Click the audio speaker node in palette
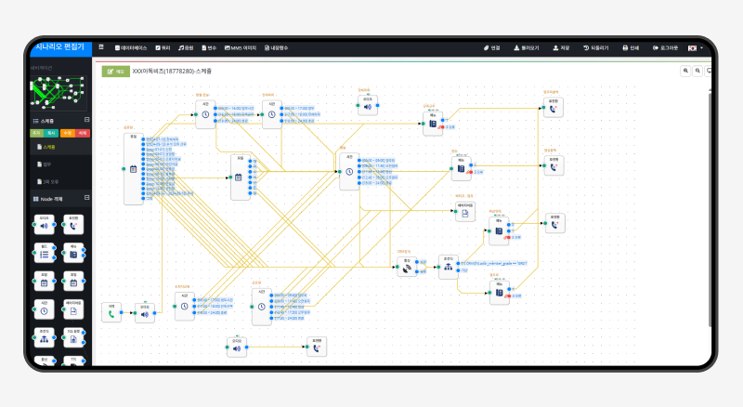743x407 pixels. pos(44,225)
